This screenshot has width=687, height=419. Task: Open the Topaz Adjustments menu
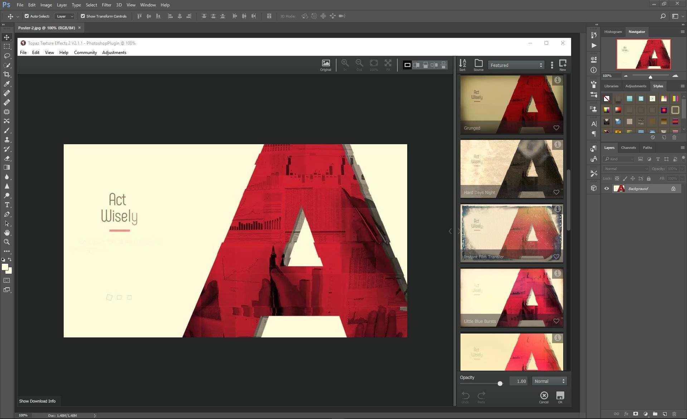tap(114, 52)
